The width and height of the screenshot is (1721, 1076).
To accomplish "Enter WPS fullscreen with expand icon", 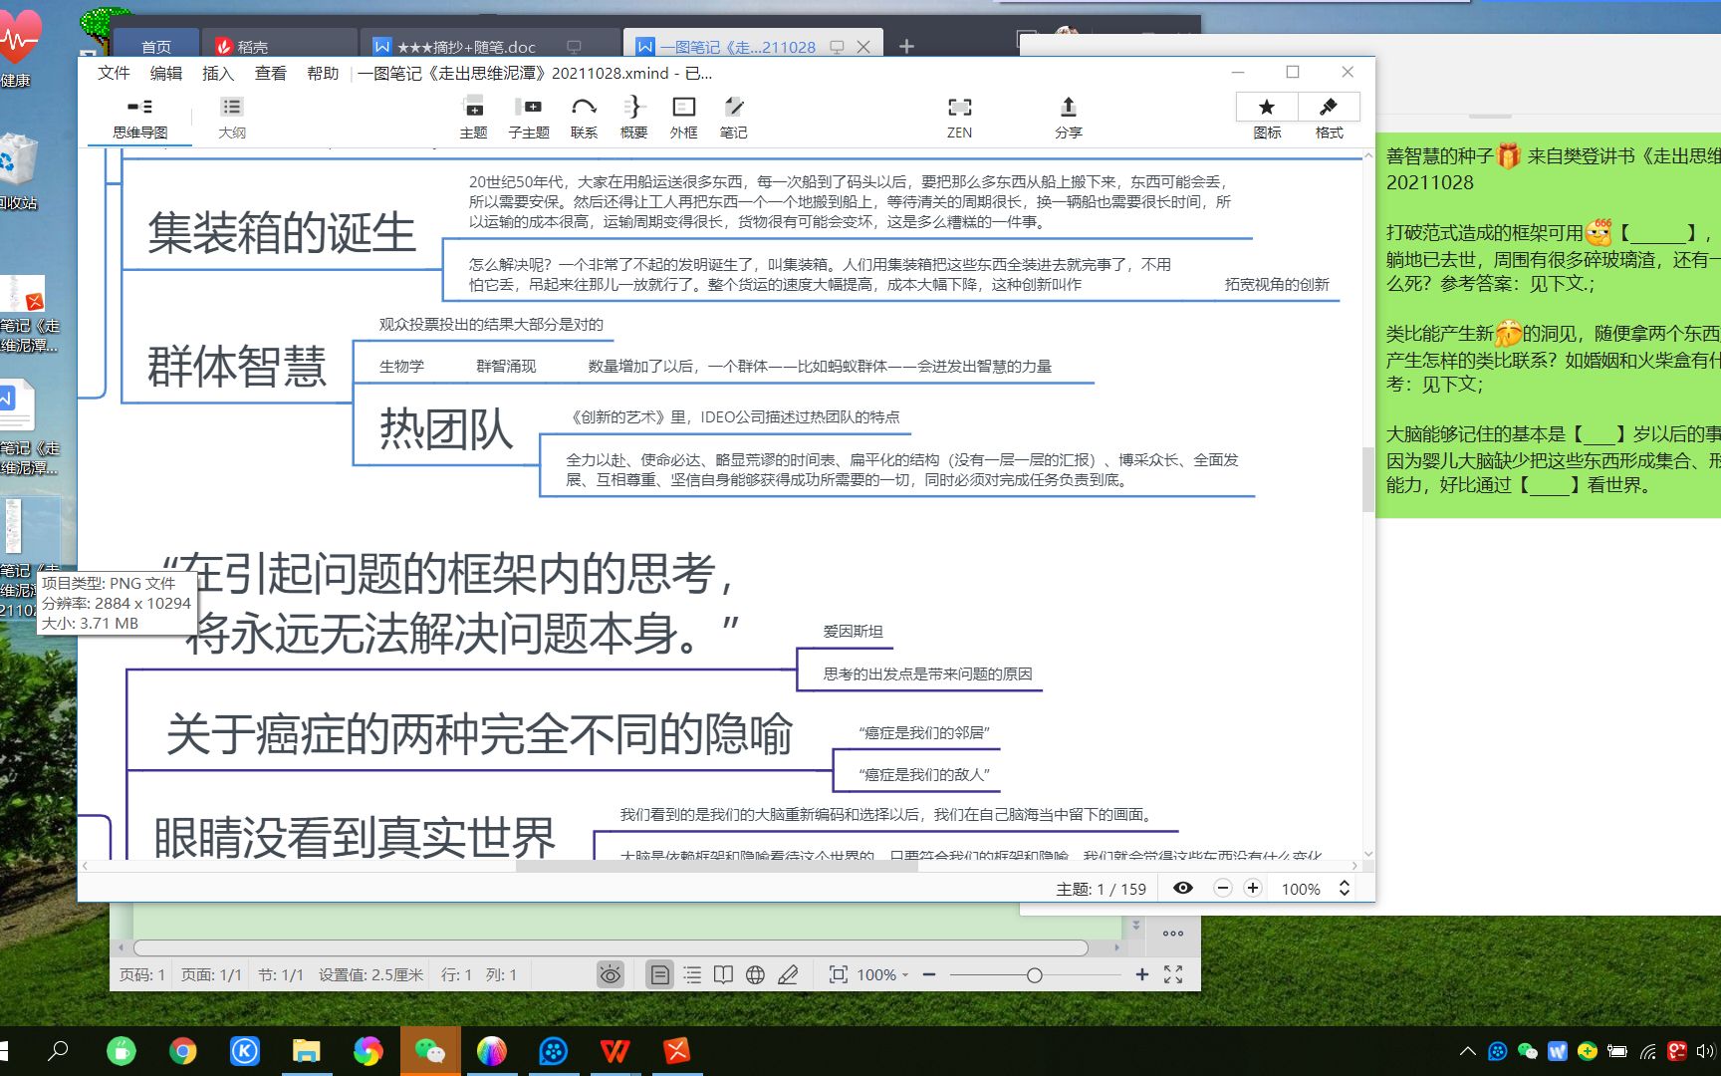I will point(1173,974).
